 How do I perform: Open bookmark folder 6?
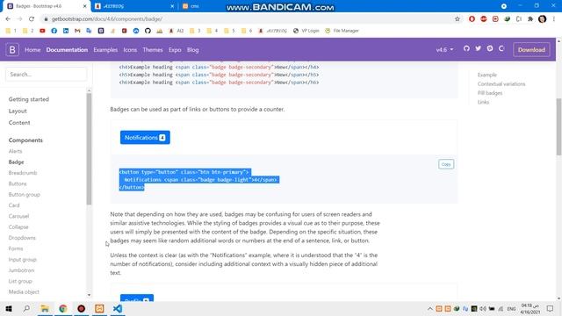247,31
